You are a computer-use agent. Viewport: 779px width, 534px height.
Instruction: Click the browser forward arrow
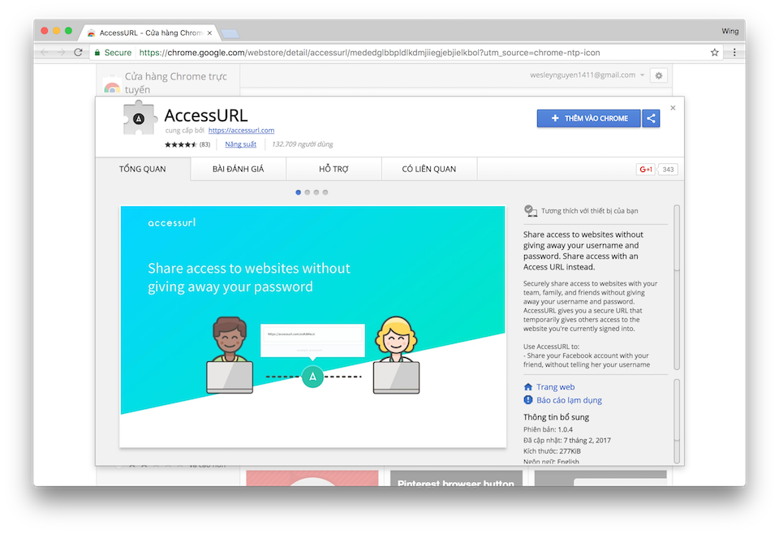[61, 52]
